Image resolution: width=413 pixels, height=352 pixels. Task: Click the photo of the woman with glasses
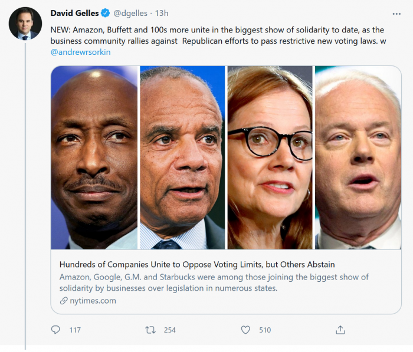(x=270, y=157)
